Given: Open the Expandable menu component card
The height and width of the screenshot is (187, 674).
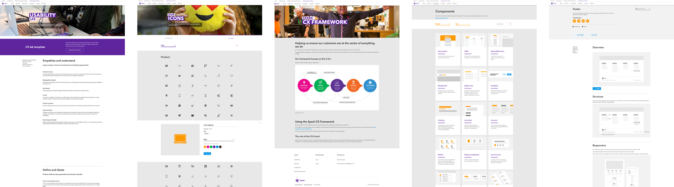Looking at the screenshot, I should click(501, 49).
